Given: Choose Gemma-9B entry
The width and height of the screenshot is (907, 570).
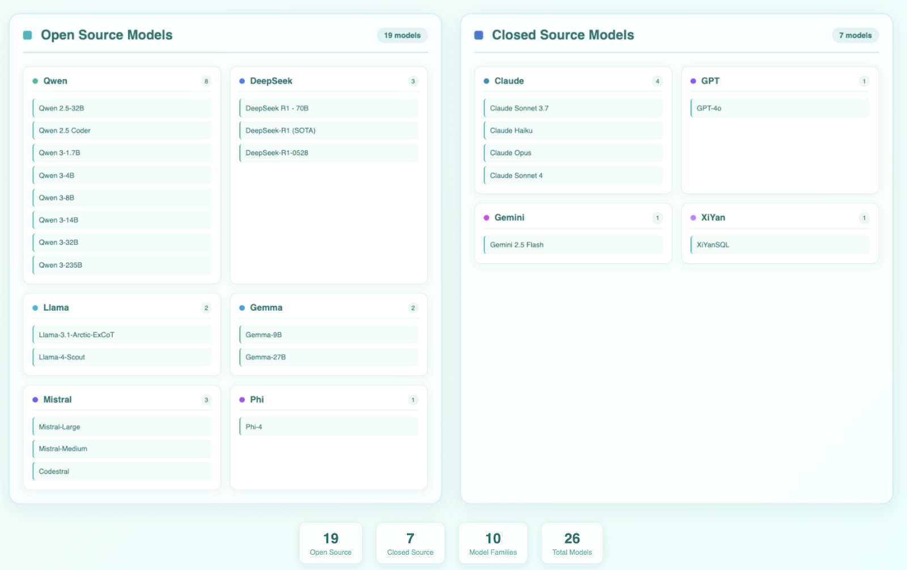Looking at the screenshot, I should coord(329,335).
